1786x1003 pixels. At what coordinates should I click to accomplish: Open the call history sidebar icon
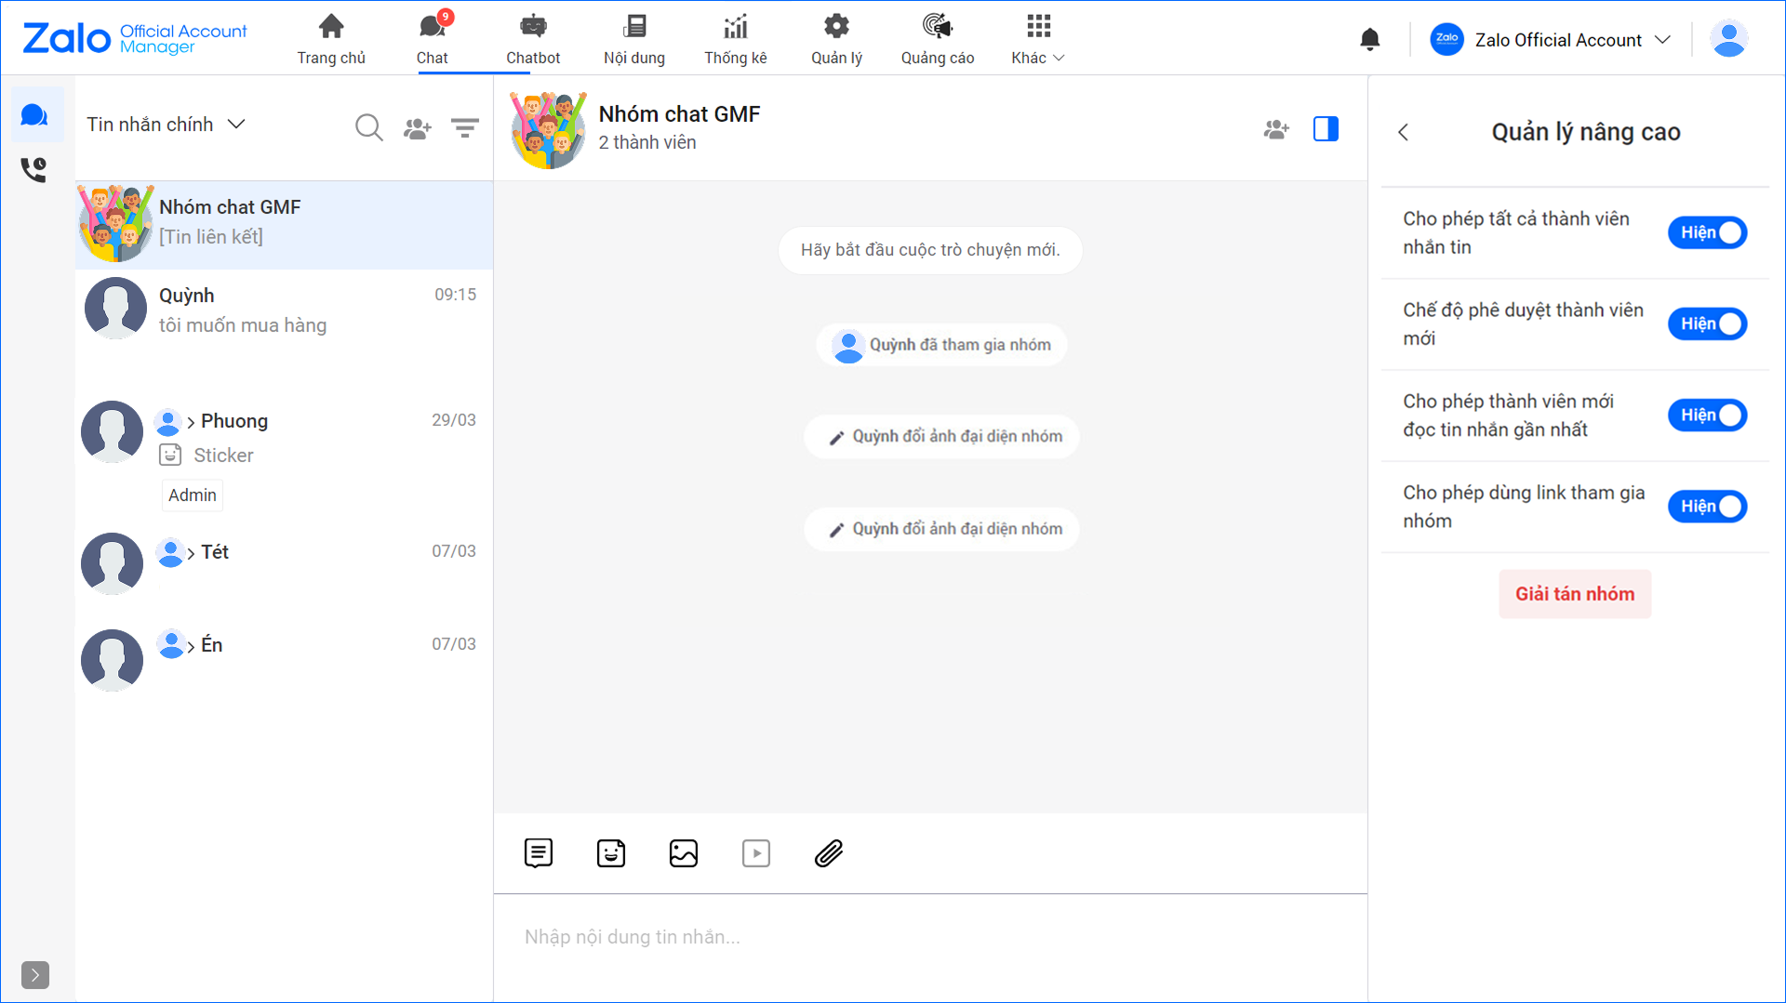(x=34, y=169)
